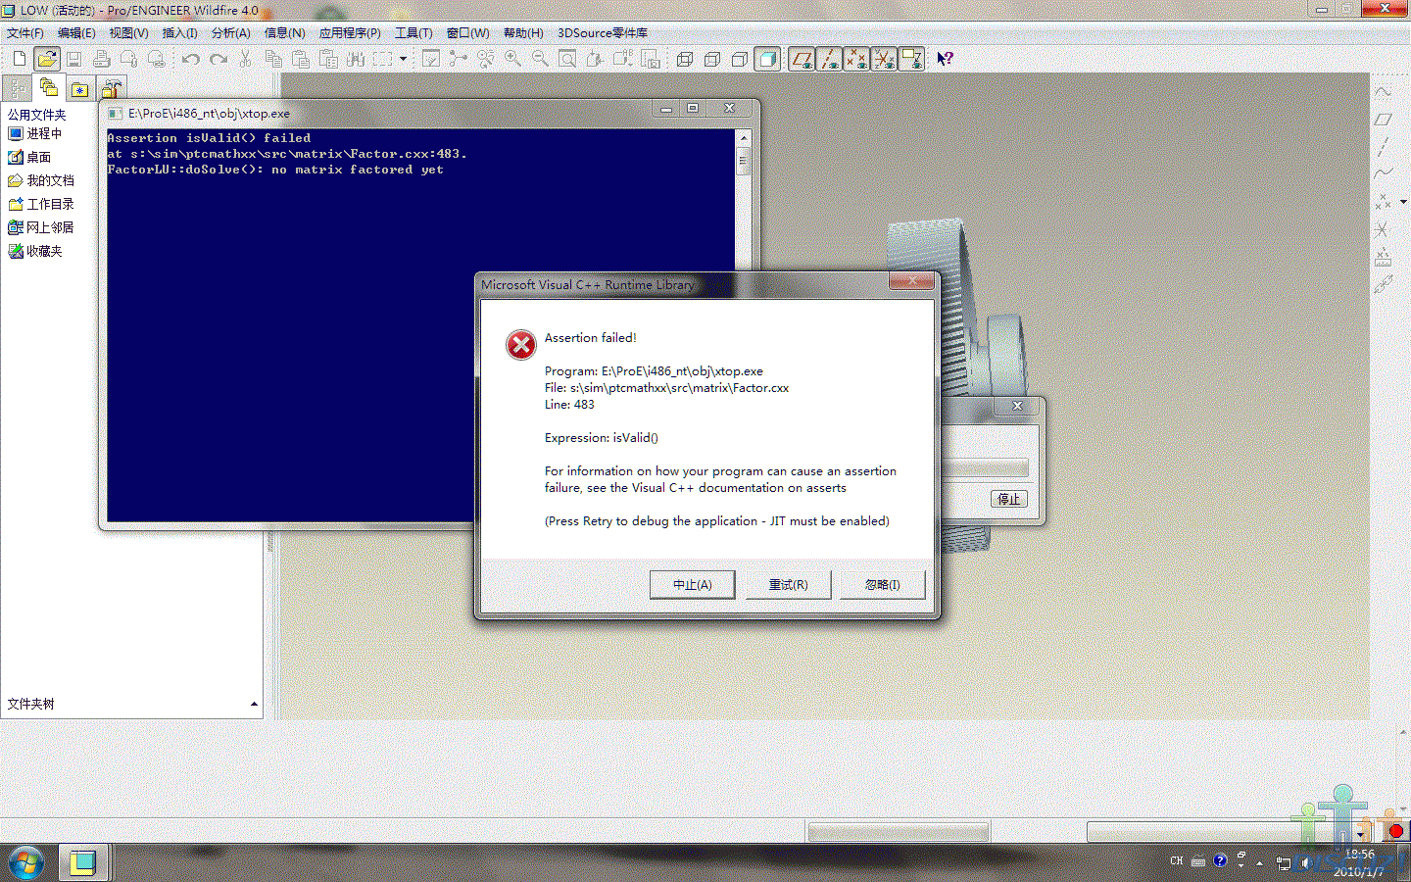Select 我的文档 in the folders list

point(41,180)
